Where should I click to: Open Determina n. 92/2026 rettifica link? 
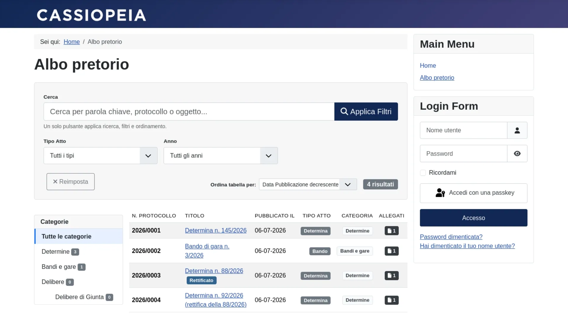[216, 300]
